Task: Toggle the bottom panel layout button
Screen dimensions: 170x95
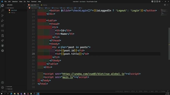Action: coord(155,2)
